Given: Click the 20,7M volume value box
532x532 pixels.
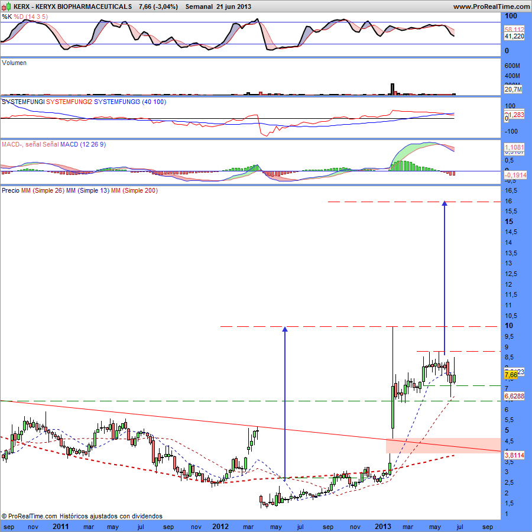Looking at the screenshot, I should 513,89.
